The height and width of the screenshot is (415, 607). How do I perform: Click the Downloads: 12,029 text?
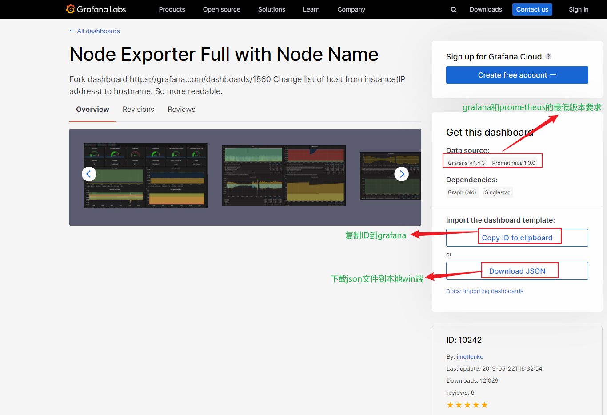click(472, 381)
